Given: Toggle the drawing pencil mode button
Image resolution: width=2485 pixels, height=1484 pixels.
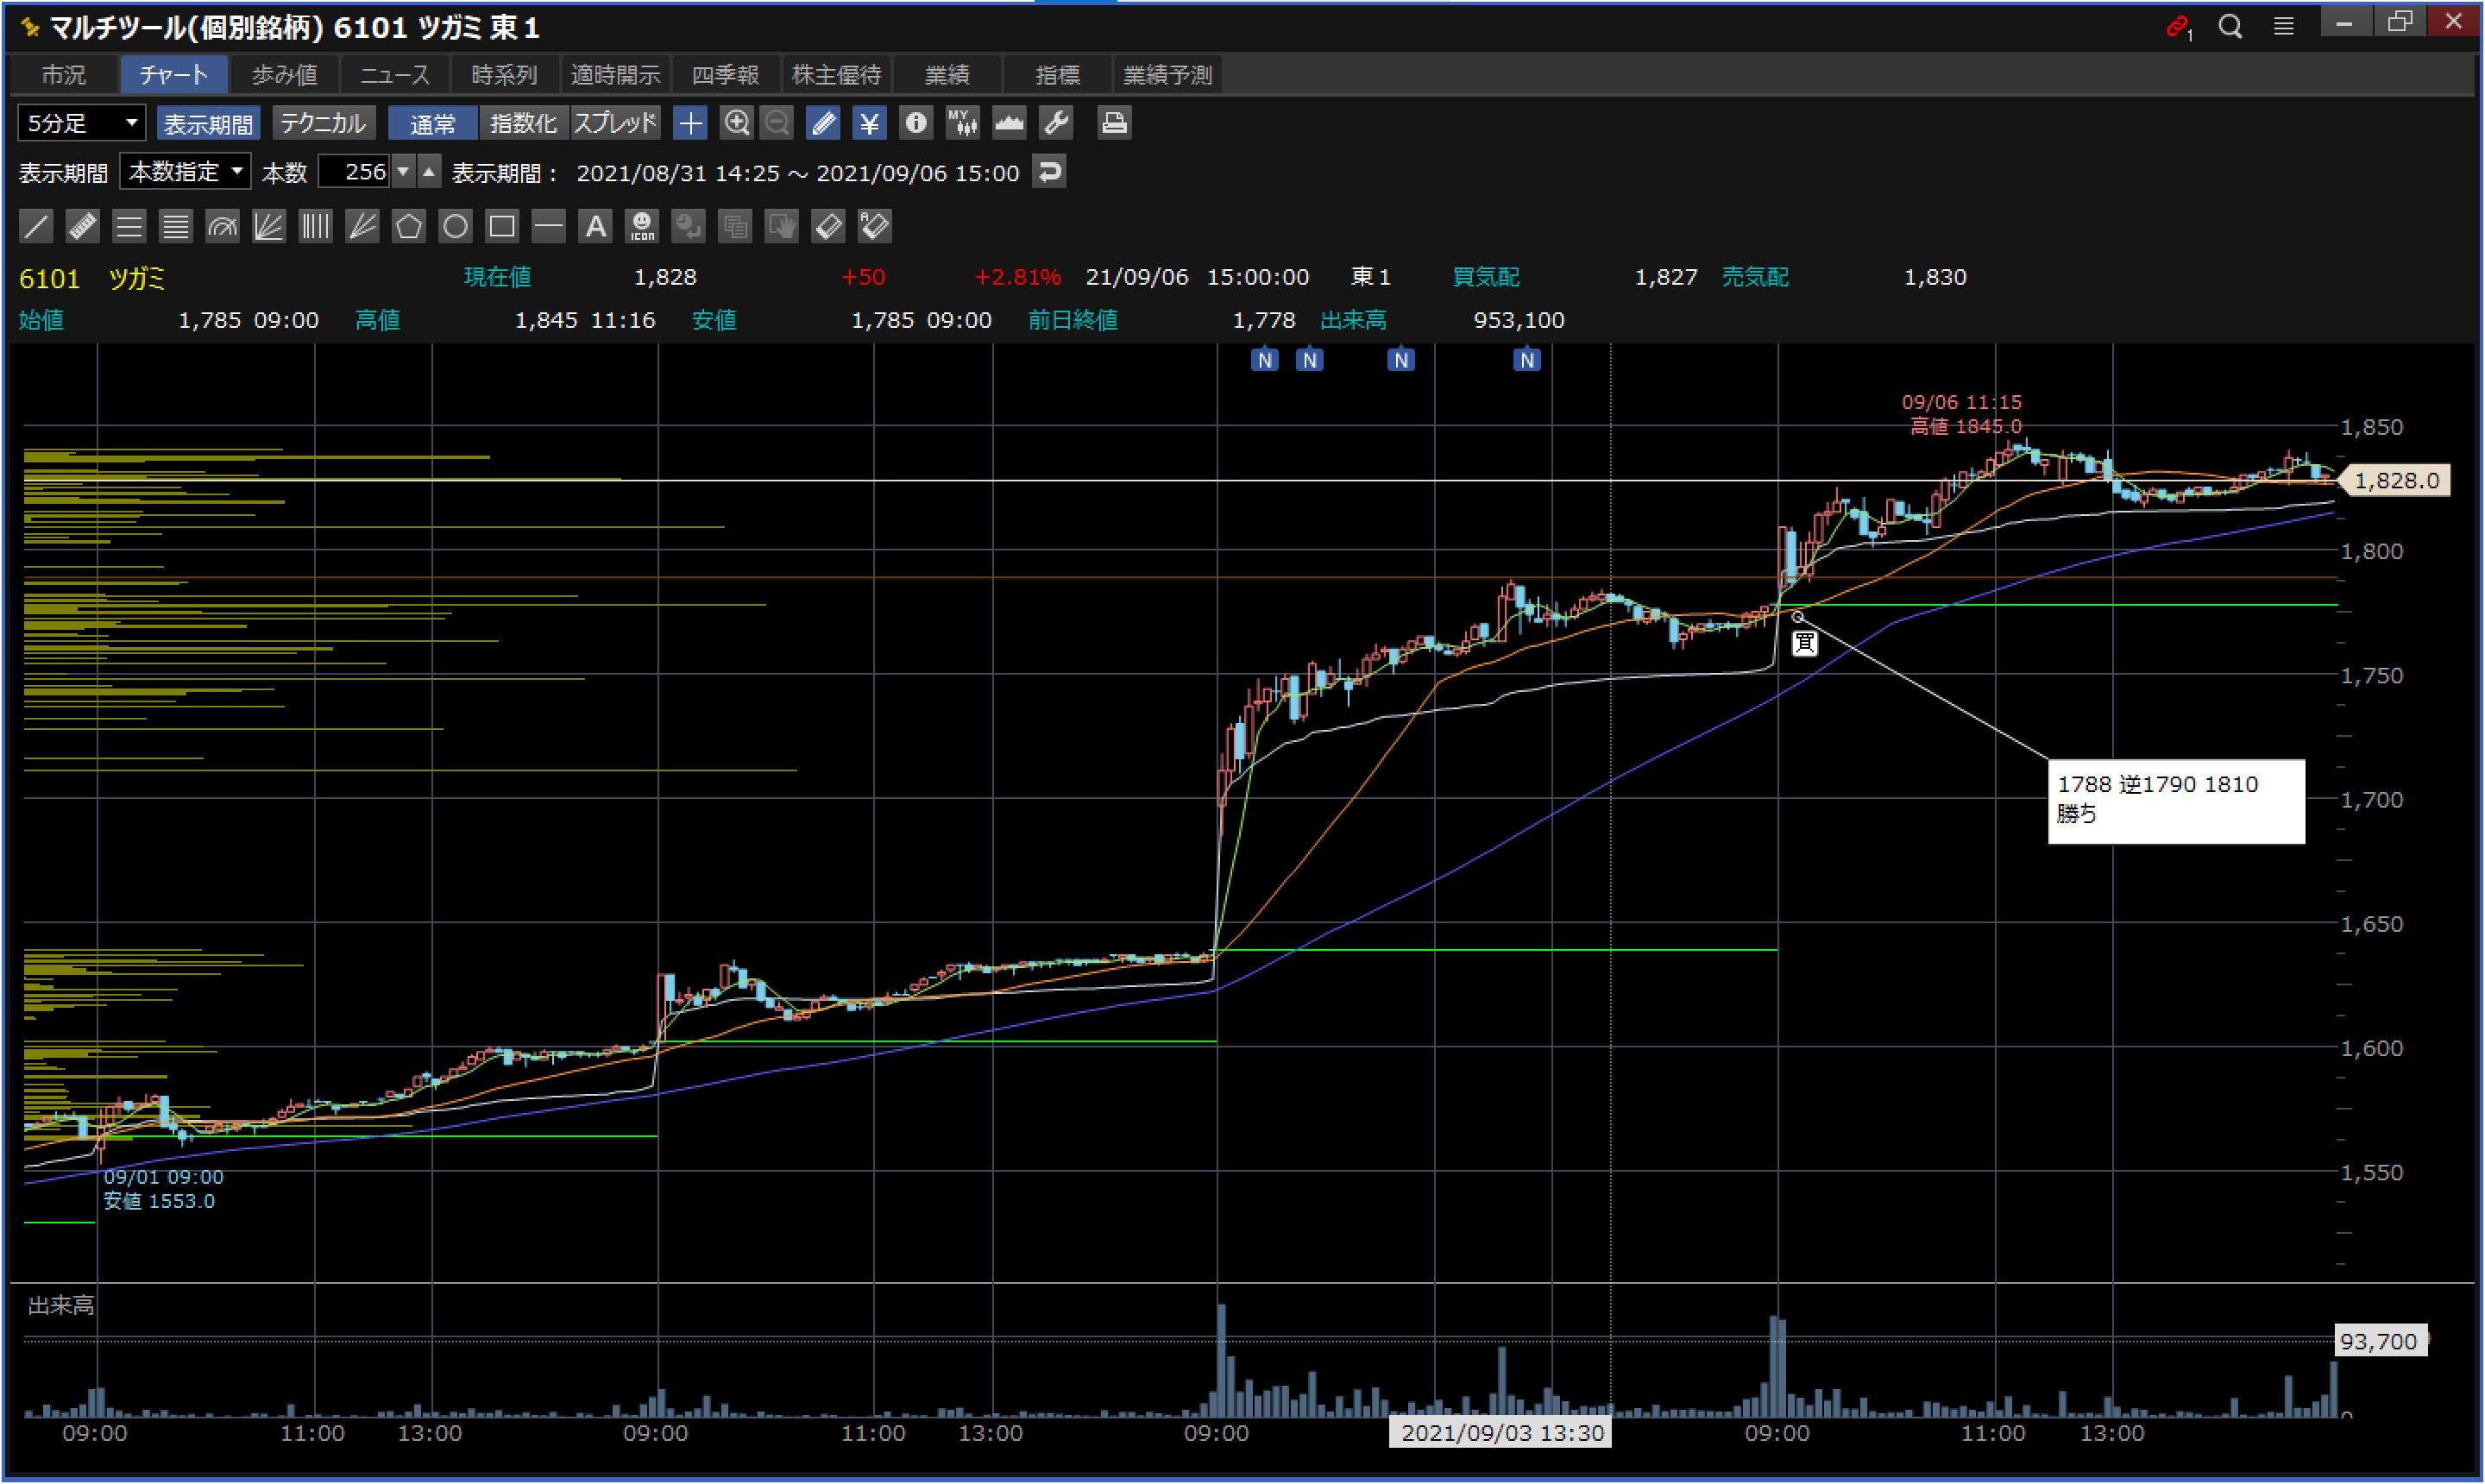Looking at the screenshot, I should pos(823,123).
